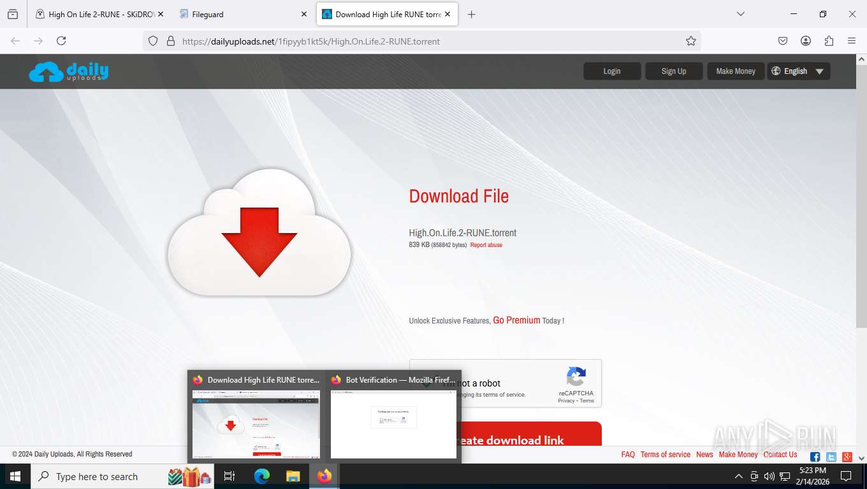Open File Explorer from taskbar

[293, 476]
